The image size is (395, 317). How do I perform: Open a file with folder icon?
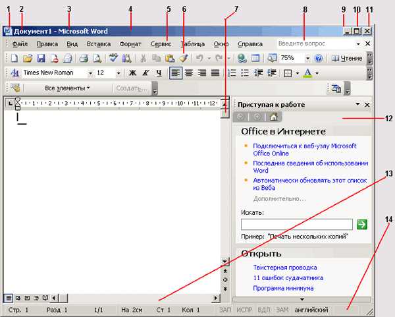pos(28,59)
